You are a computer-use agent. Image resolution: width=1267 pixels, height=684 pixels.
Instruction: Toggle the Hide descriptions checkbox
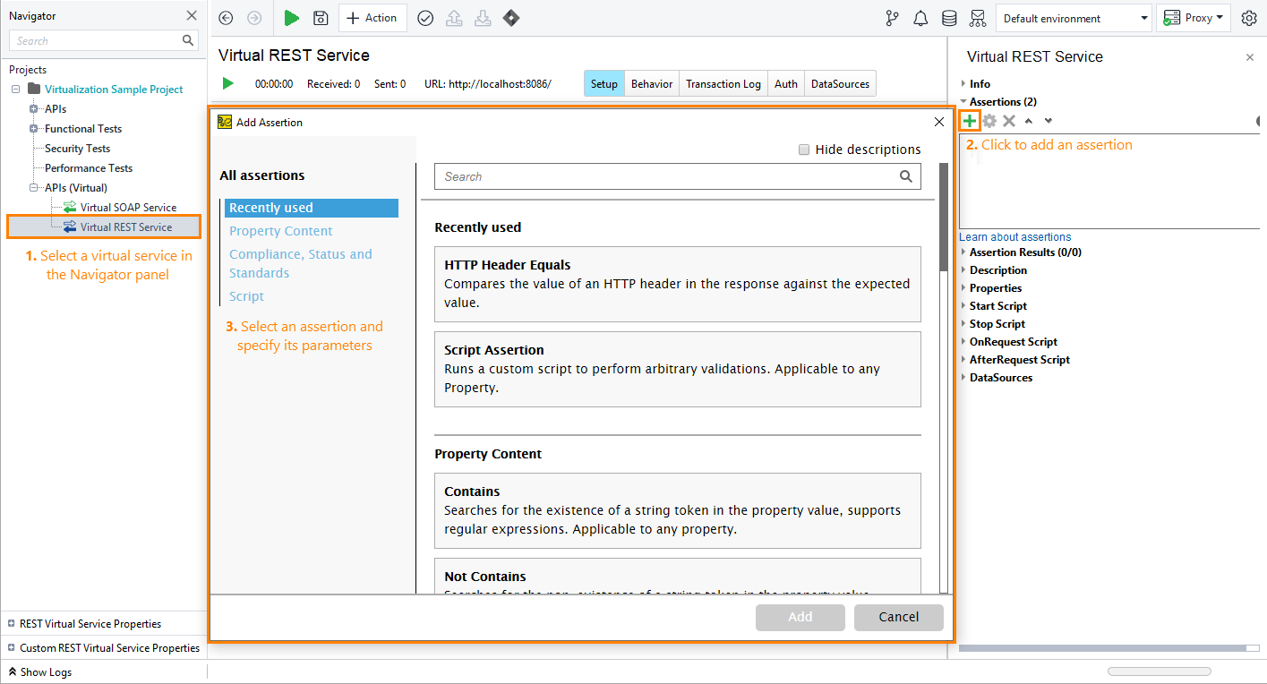803,150
